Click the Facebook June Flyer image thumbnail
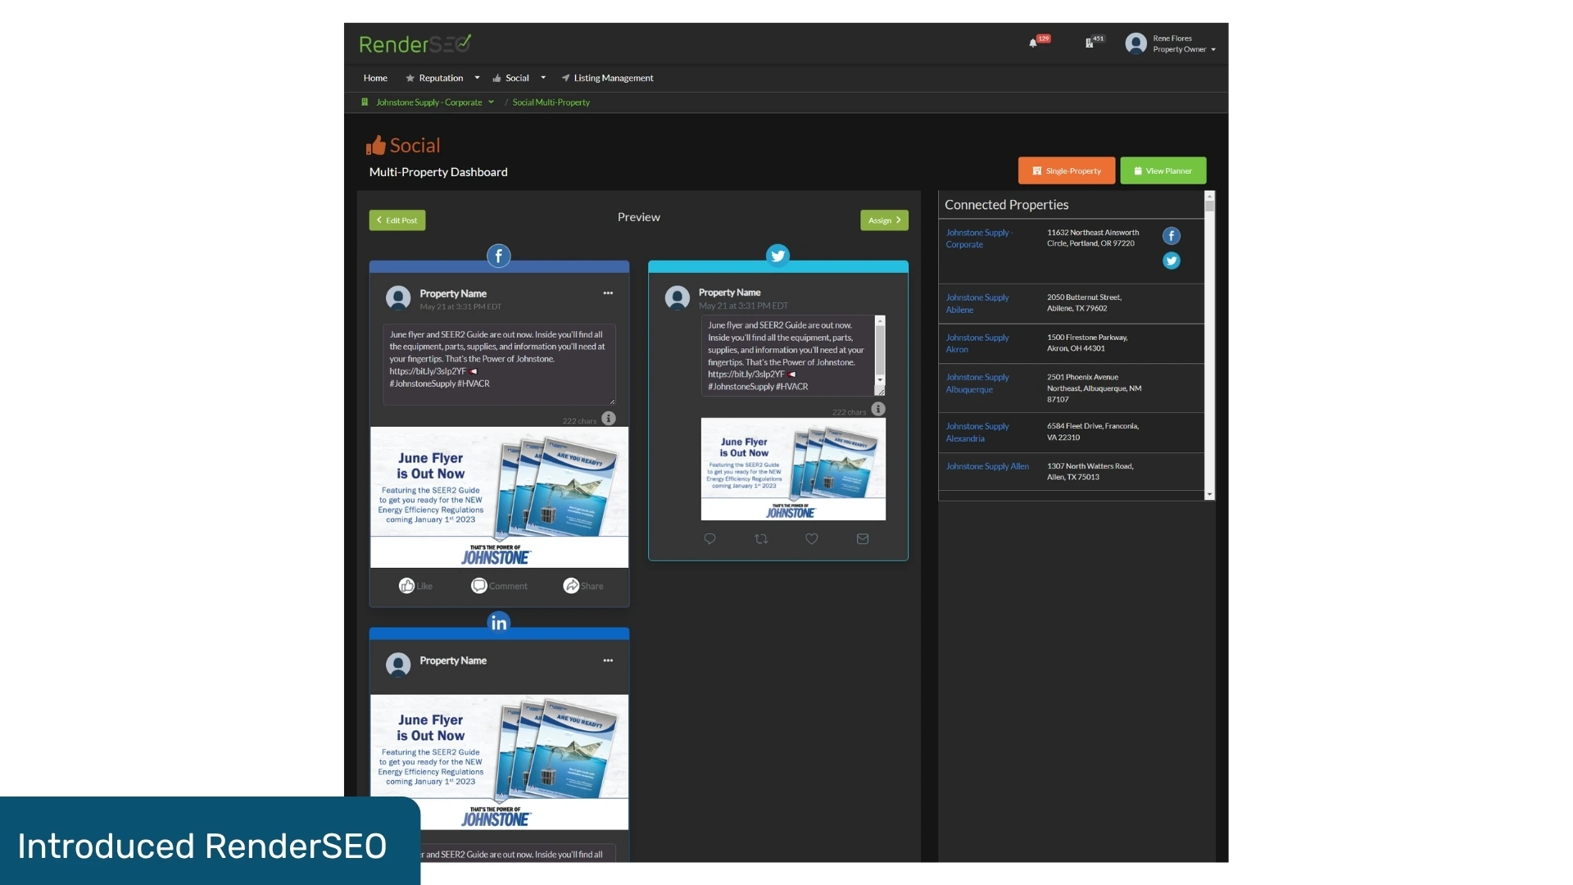This screenshot has width=1573, height=885. pos(499,497)
